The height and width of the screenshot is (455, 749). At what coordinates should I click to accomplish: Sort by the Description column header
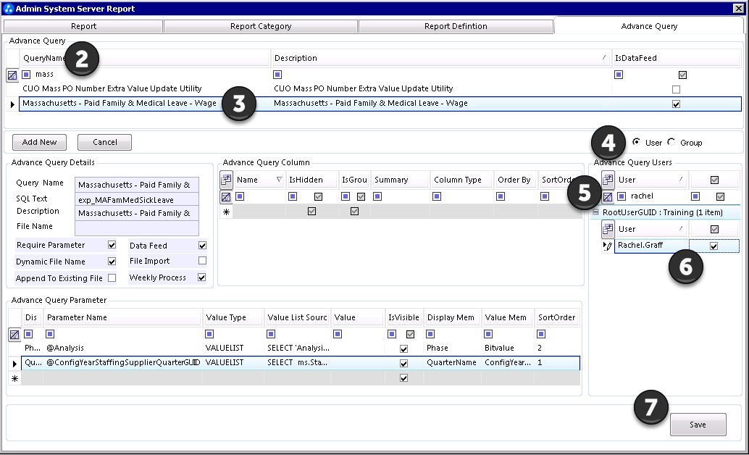[441, 58]
